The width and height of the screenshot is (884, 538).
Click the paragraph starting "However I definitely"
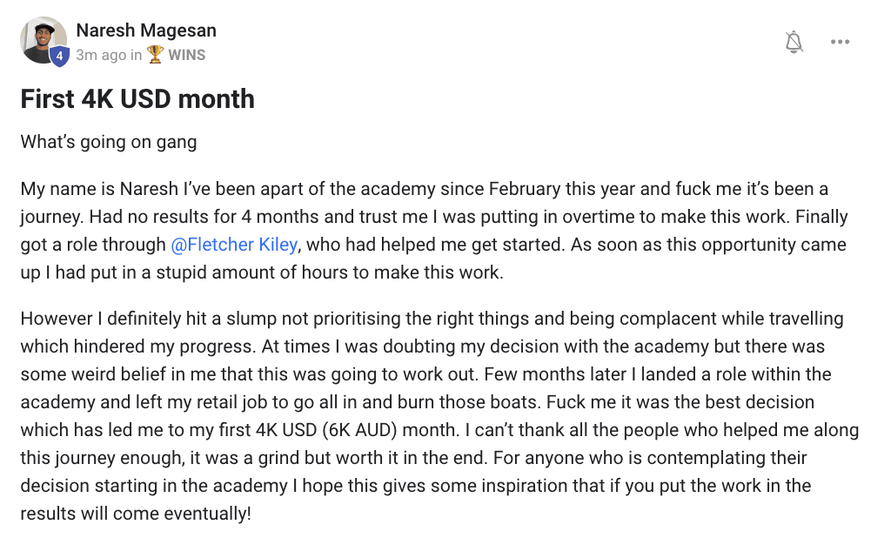coord(439,416)
